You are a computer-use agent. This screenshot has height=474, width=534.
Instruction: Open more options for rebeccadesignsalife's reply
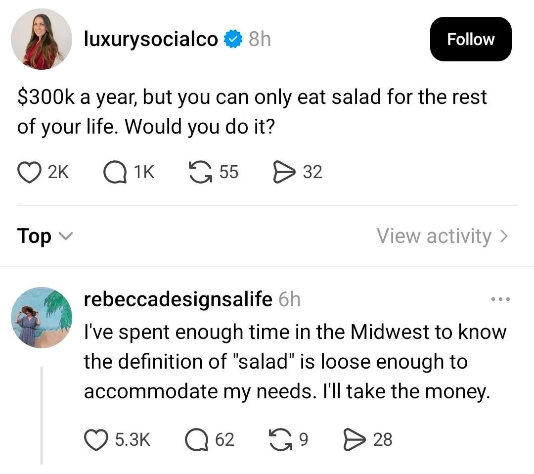(x=500, y=300)
